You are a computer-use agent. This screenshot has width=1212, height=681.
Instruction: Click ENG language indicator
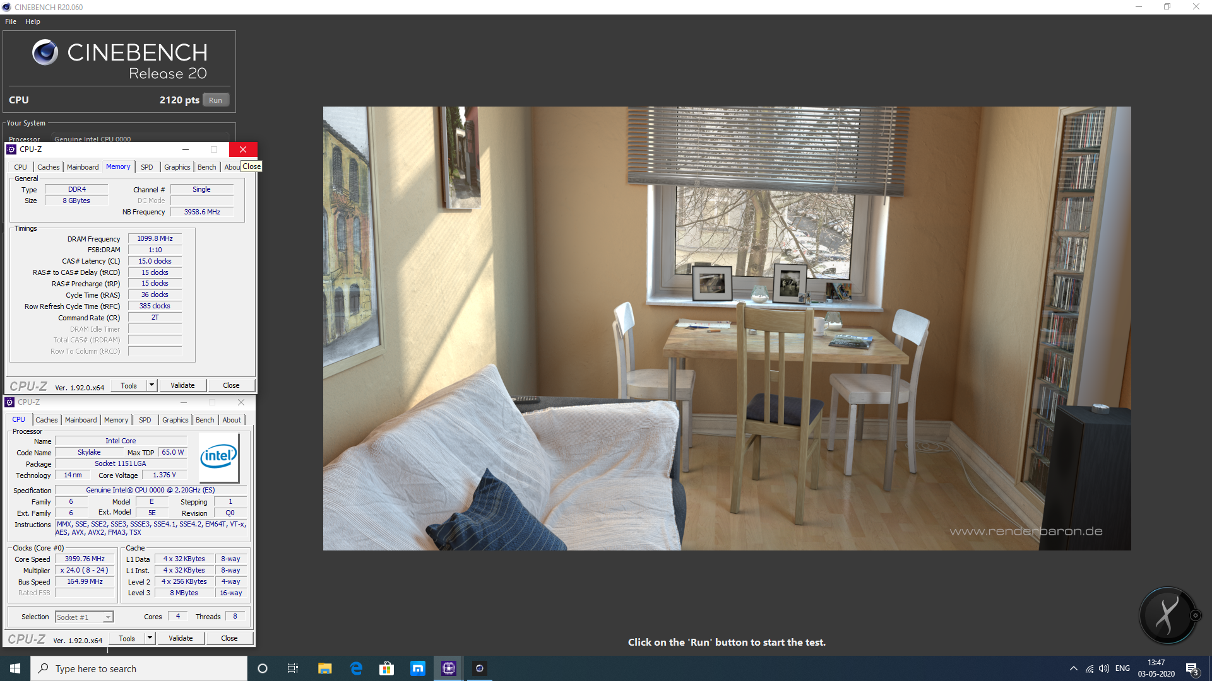(1122, 668)
